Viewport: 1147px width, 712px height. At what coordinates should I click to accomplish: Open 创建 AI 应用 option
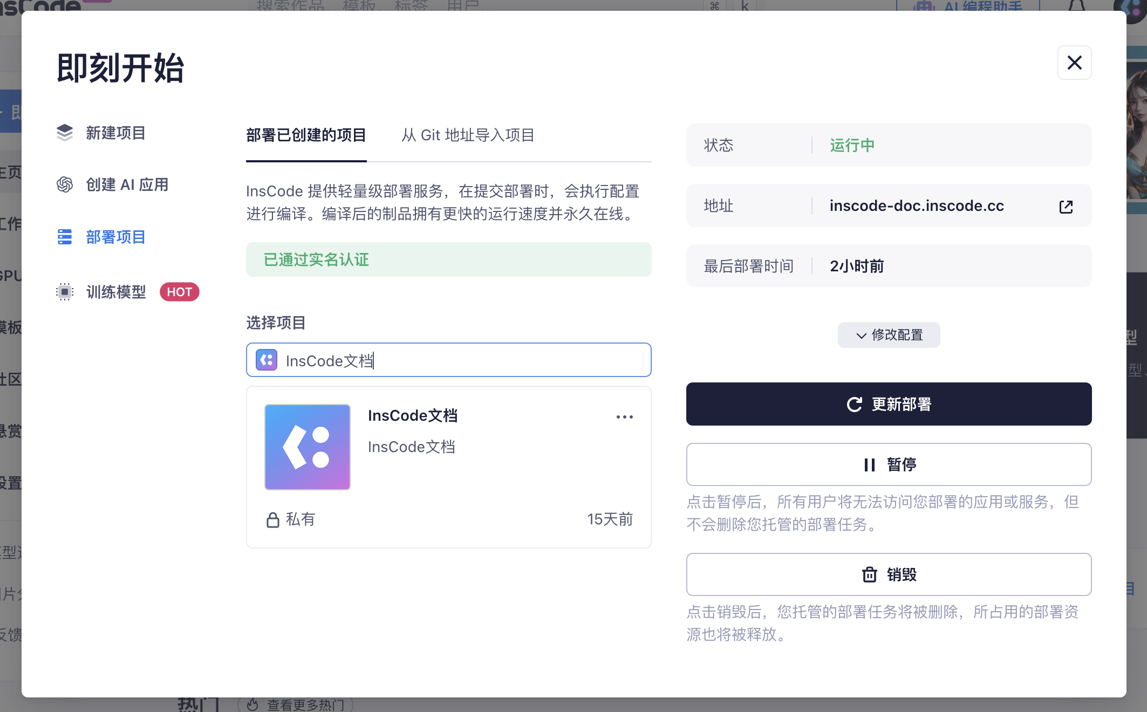click(112, 184)
